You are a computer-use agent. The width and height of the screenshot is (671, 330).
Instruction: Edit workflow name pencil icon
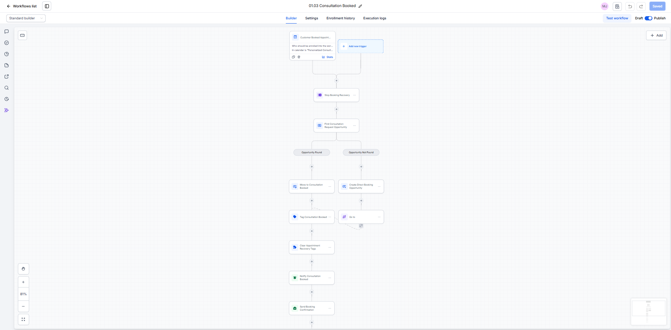pos(360,6)
